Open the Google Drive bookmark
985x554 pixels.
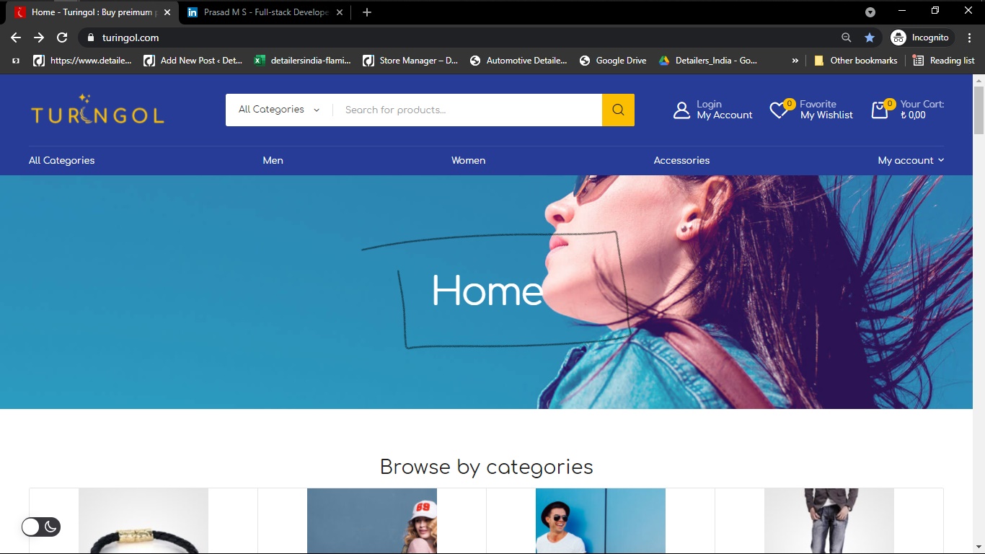(613, 61)
